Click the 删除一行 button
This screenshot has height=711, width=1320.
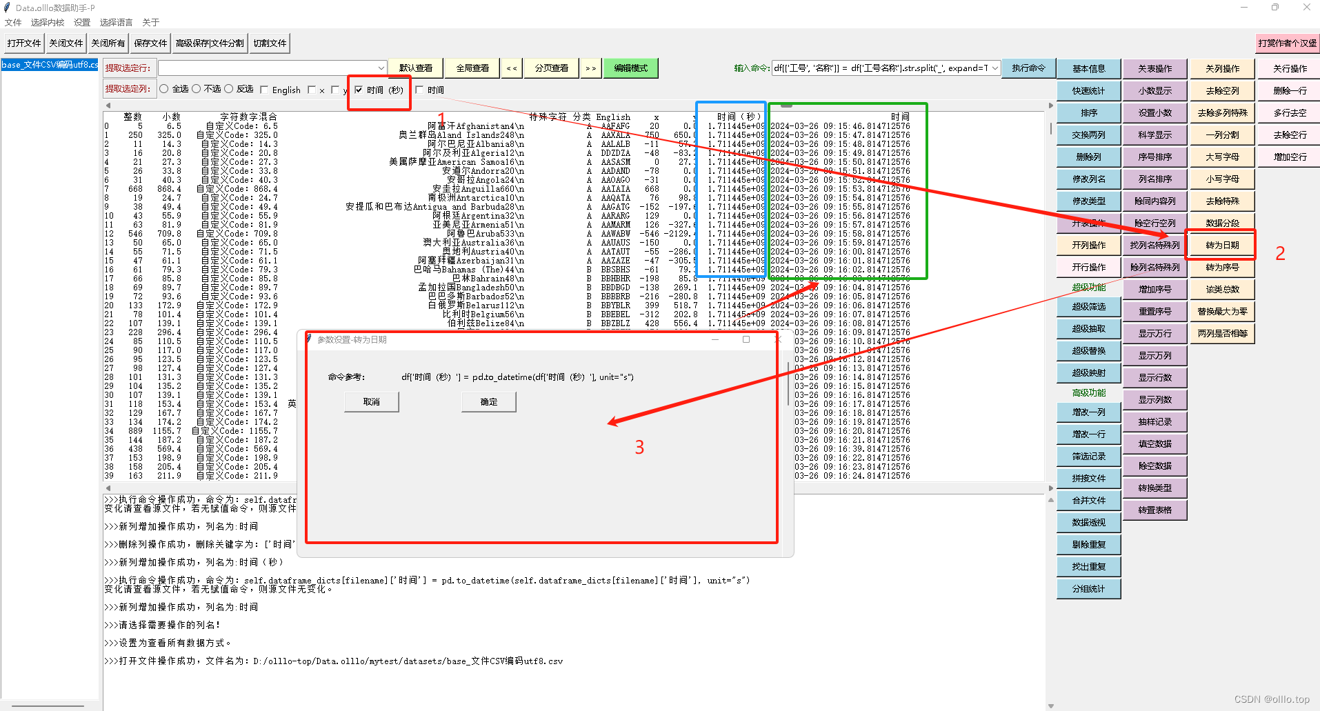click(x=1290, y=90)
